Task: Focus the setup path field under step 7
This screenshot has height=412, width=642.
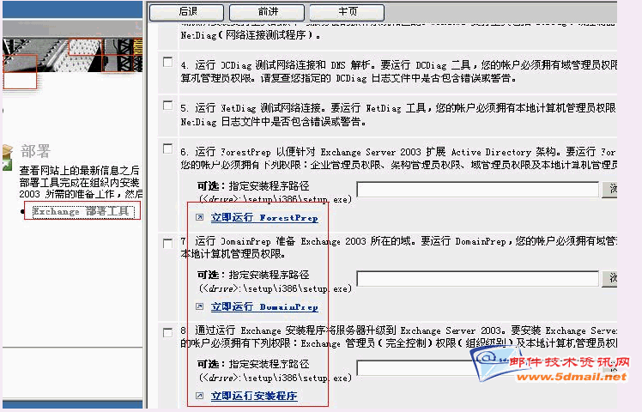Action: click(x=478, y=279)
